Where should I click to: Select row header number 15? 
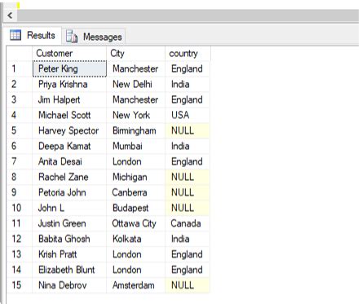click(x=20, y=285)
